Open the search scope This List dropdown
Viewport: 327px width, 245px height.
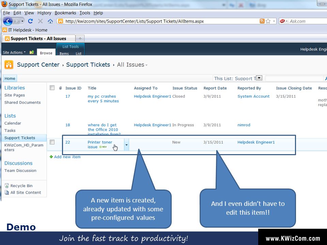tap(259, 78)
